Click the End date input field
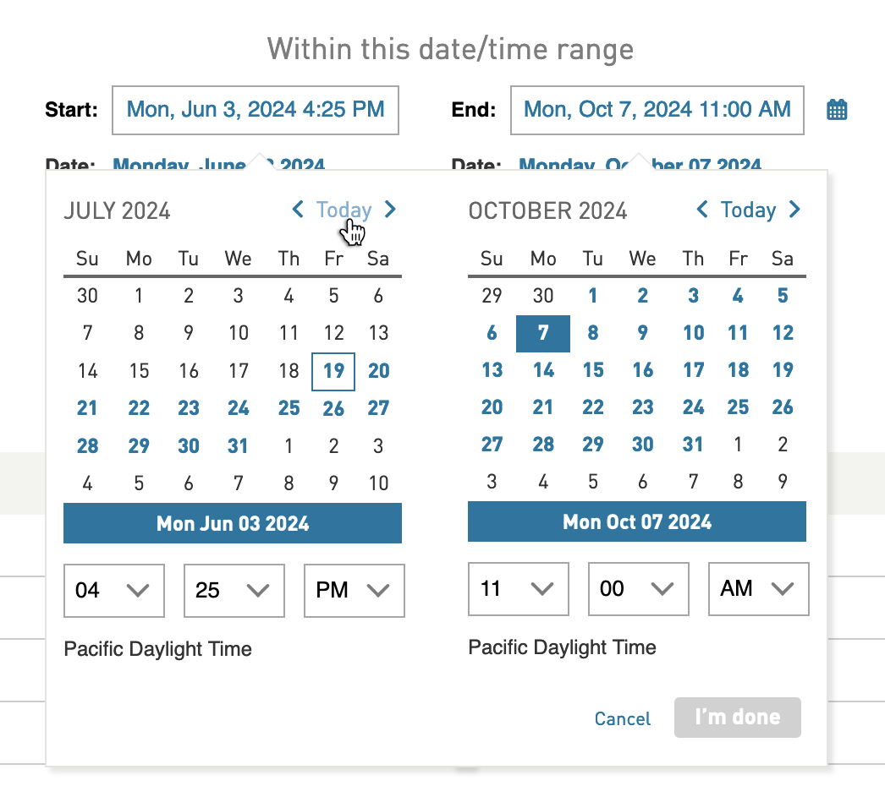The height and width of the screenshot is (786, 885). [657, 110]
